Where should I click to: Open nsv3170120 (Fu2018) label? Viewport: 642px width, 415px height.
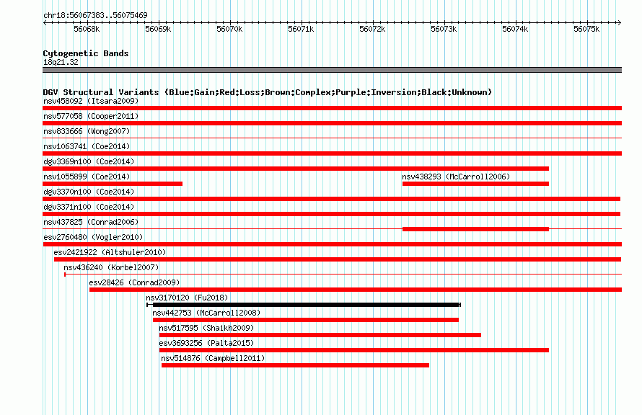click(187, 298)
